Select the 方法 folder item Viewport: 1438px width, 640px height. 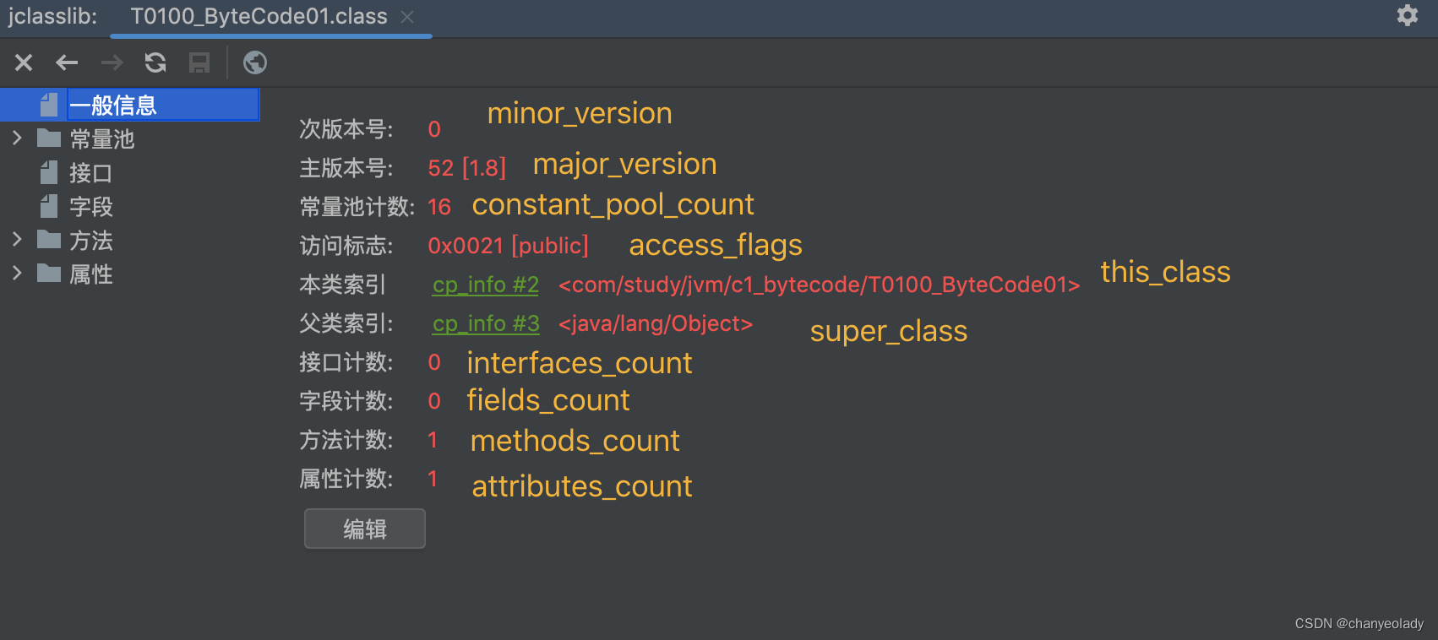(90, 241)
